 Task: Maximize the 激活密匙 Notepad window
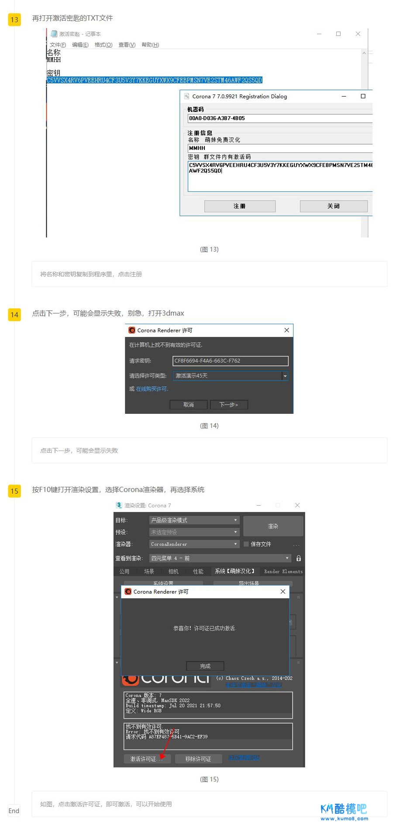(338, 34)
